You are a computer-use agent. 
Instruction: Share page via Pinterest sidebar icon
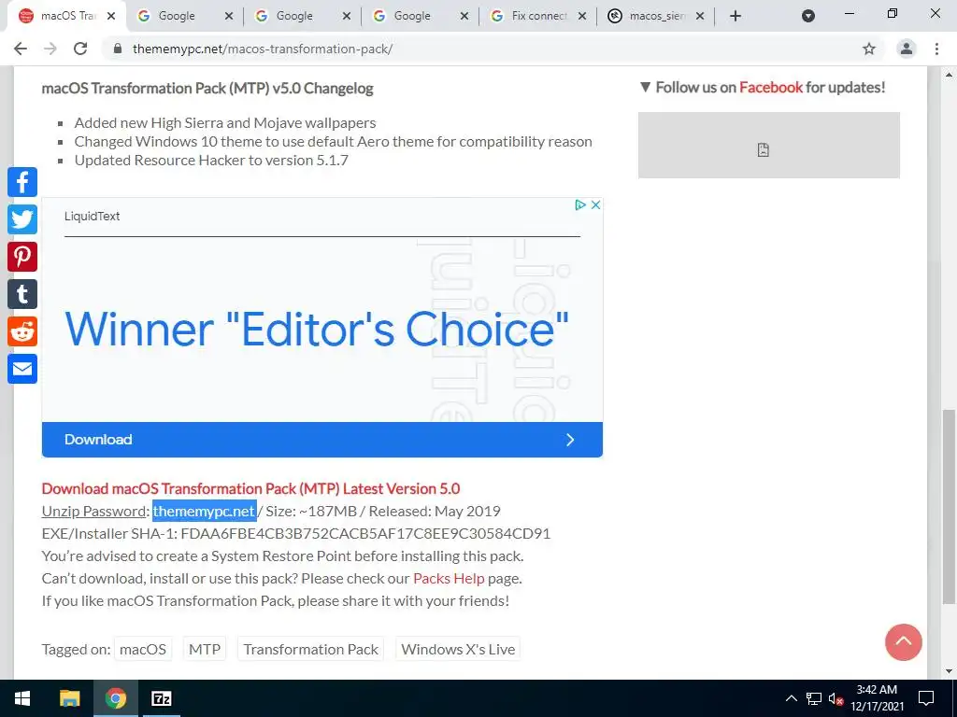pyautogui.click(x=22, y=257)
